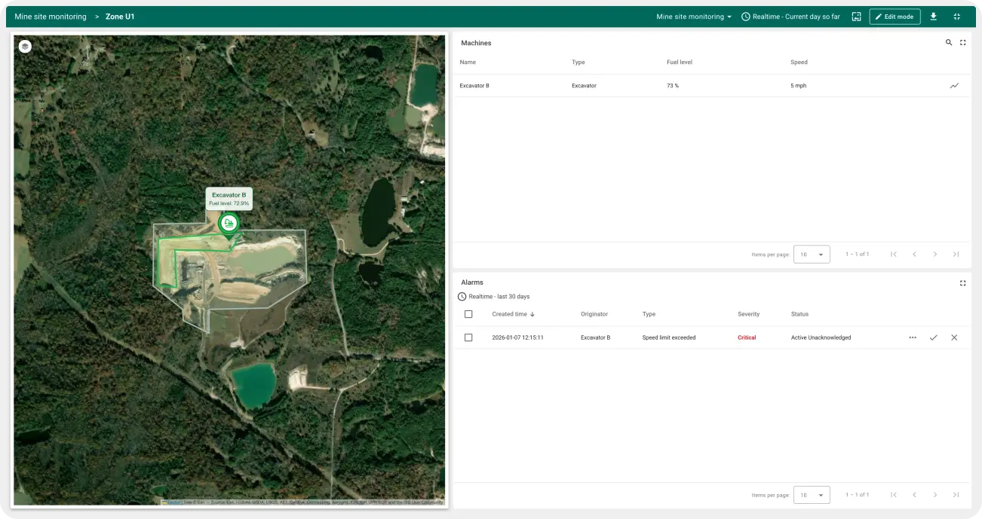Expand Alarms panel to fullscreen

point(963,283)
